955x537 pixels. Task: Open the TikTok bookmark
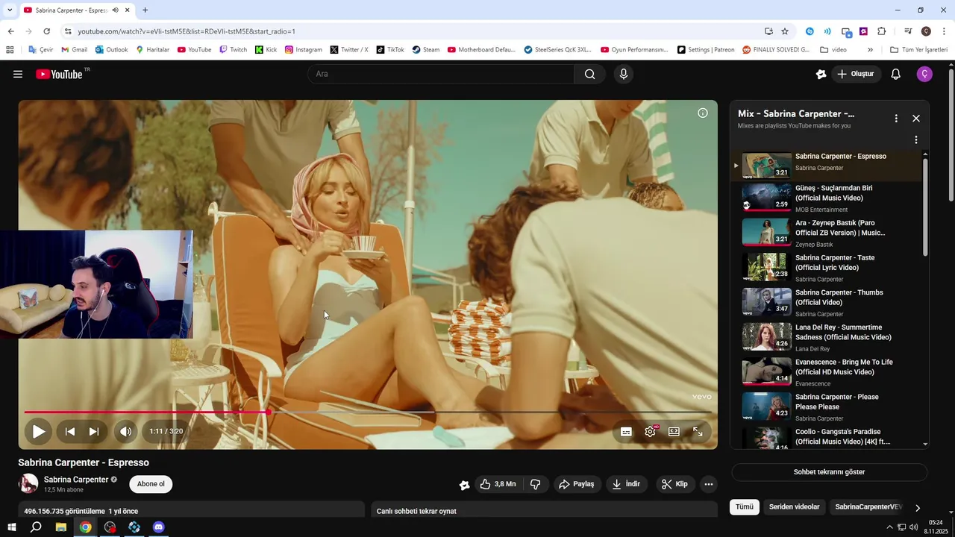pos(390,50)
